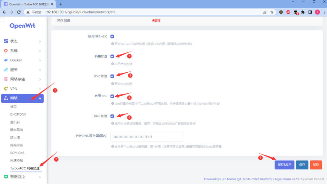The height and width of the screenshot is (184, 327).
Task: Click the 服务 services icon
Action: pyautogui.click(x=6, y=70)
